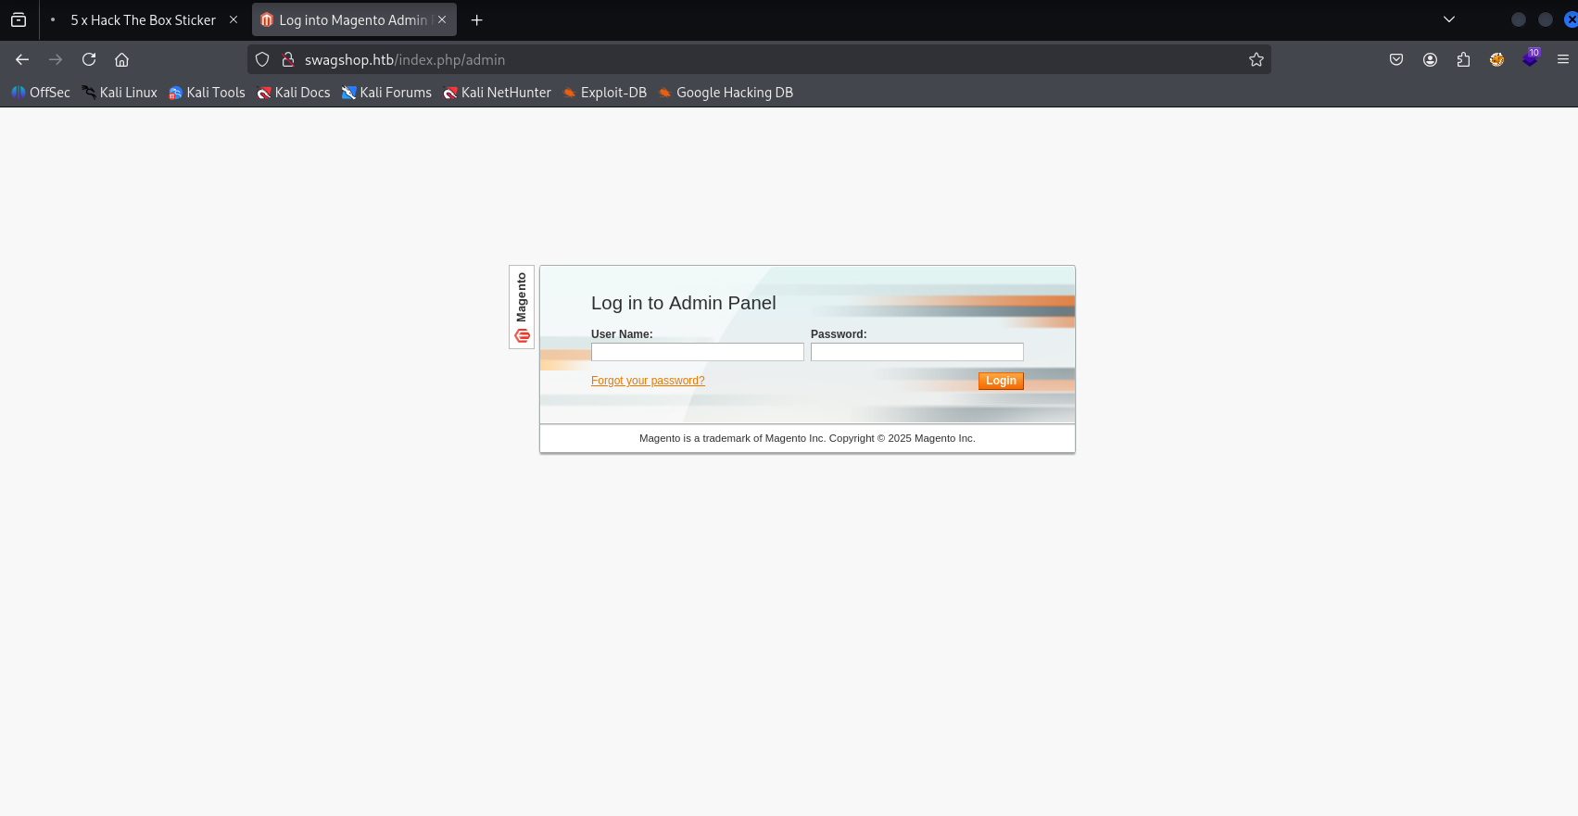Open the Save to Pocket icon
Viewport: 1578px width, 816px height.
point(1396,59)
